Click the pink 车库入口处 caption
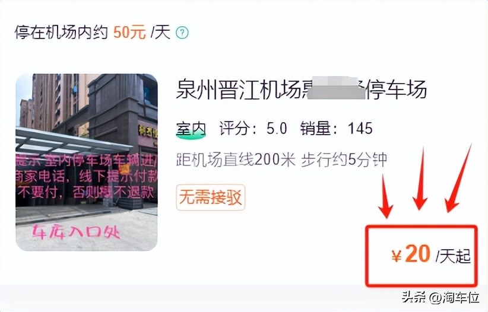 (x=76, y=232)
